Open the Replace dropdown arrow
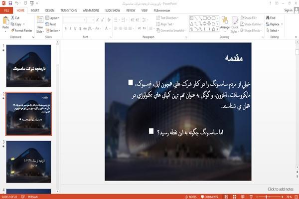The height and width of the screenshot is (199, 299). (x=282, y=24)
